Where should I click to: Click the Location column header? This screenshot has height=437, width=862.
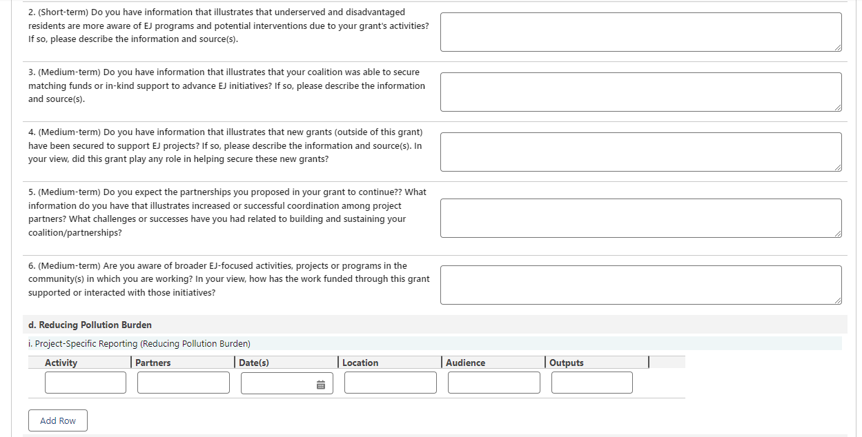[360, 363]
